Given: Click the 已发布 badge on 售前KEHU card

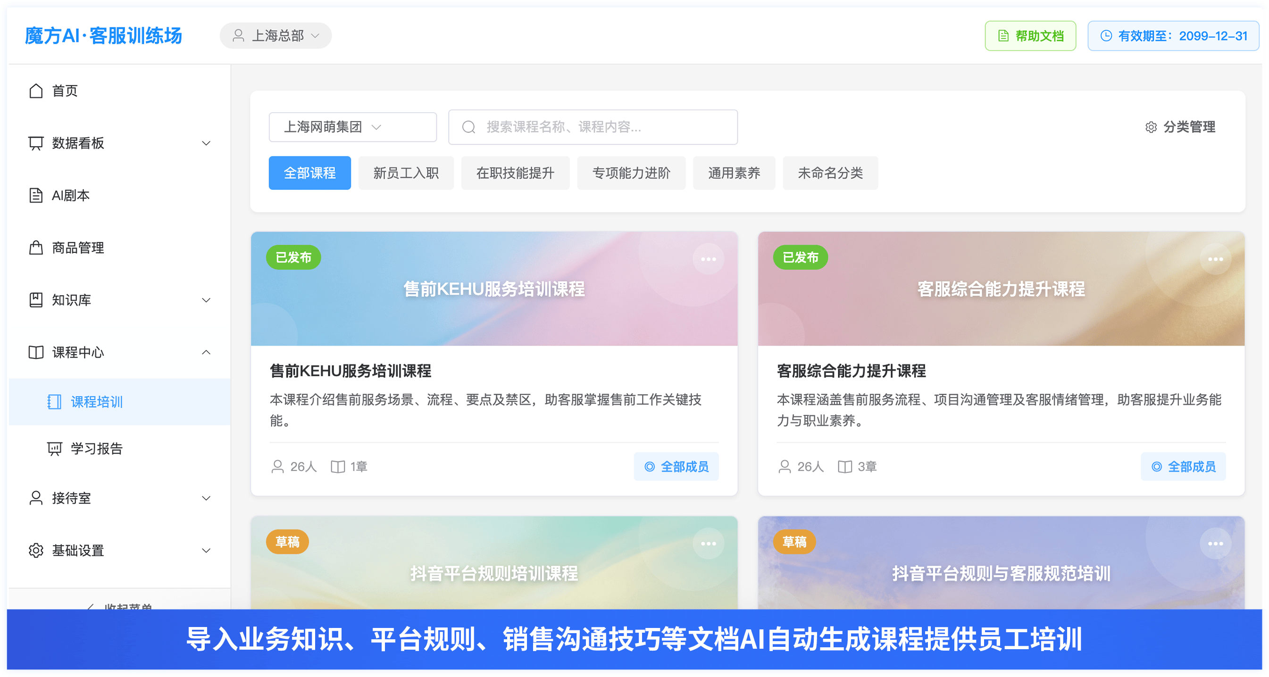Looking at the screenshot, I should (x=293, y=257).
